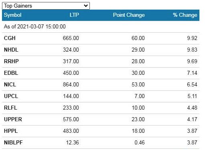Click the Point Change column header
The width and height of the screenshot is (205, 150).
click(x=129, y=15)
